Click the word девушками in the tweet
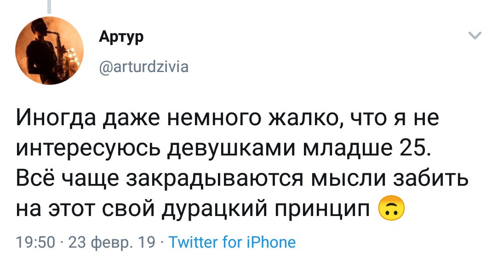The width and height of the screenshot is (486, 266). tap(232, 150)
